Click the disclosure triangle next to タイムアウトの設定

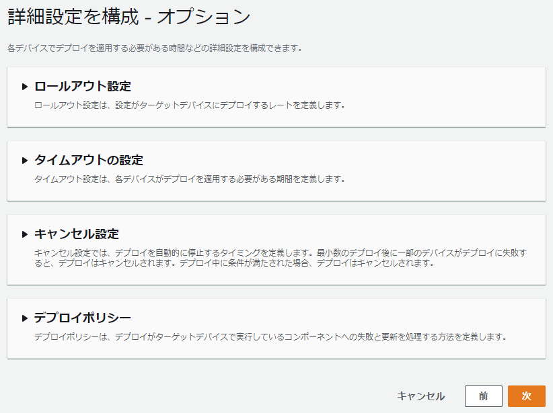pyautogui.click(x=23, y=161)
